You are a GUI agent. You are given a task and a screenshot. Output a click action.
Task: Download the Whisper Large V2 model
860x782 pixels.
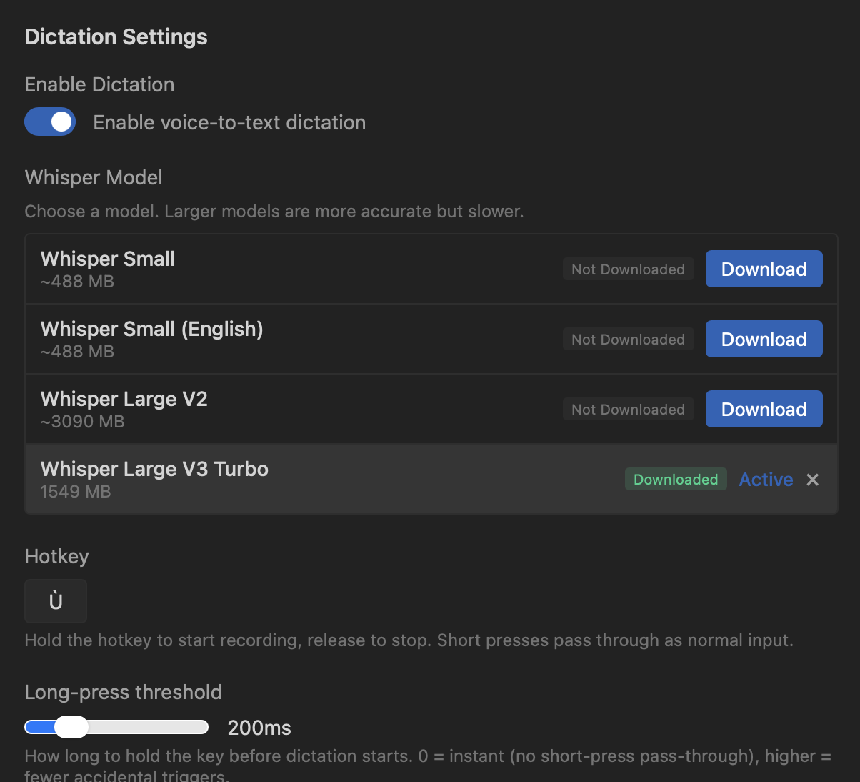coord(764,409)
